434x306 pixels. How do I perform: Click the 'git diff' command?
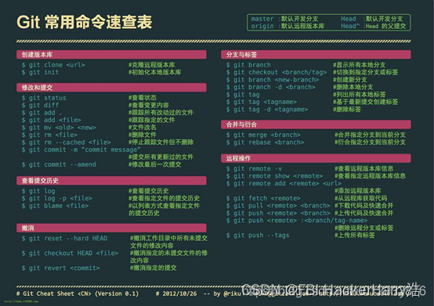(40, 105)
